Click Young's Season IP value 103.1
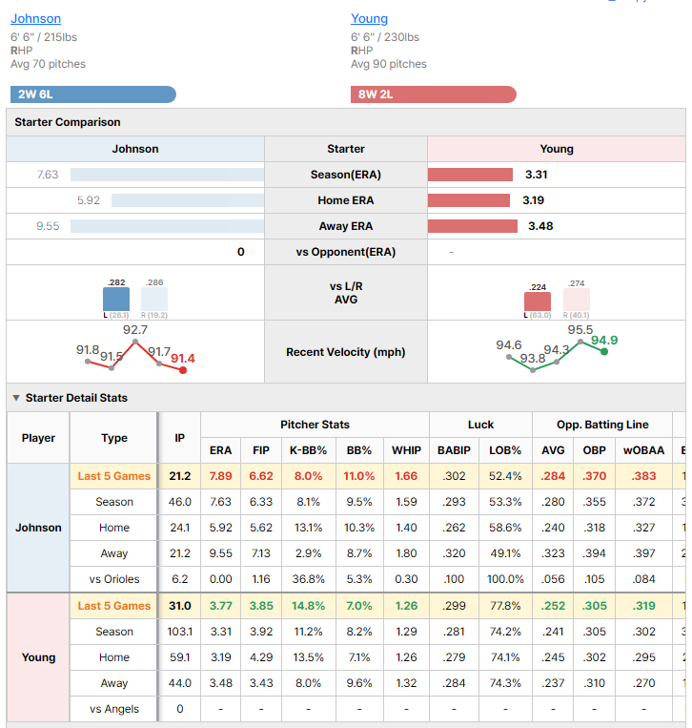The width and height of the screenshot is (692, 728). (x=180, y=632)
